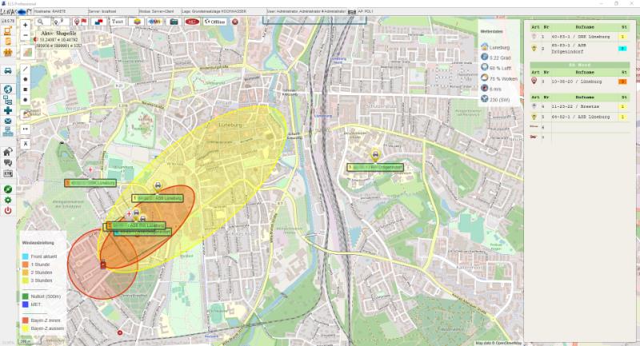Click the Text tool button in map toolbar
Screen dimensions: 640x346
pos(118,22)
